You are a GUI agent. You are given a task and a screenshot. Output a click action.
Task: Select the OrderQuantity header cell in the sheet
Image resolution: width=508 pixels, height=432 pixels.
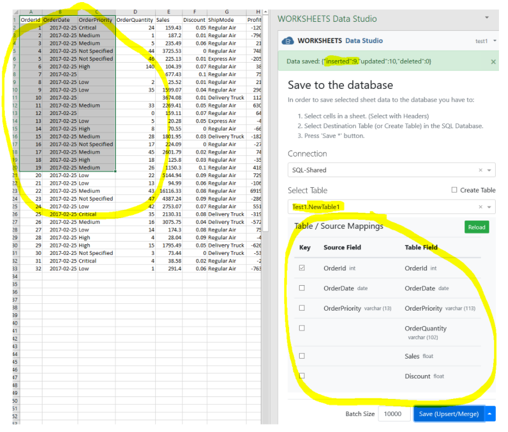[135, 20]
